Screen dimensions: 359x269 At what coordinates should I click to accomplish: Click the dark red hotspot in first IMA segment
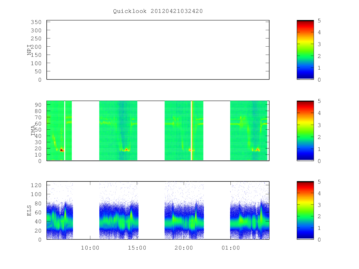62,150
